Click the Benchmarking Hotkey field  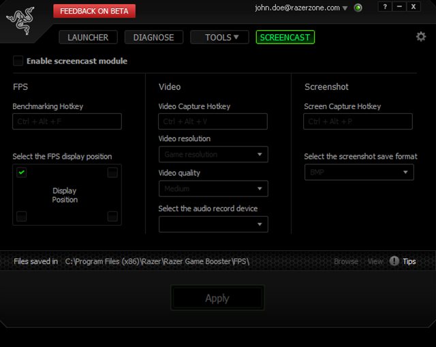[67, 122]
